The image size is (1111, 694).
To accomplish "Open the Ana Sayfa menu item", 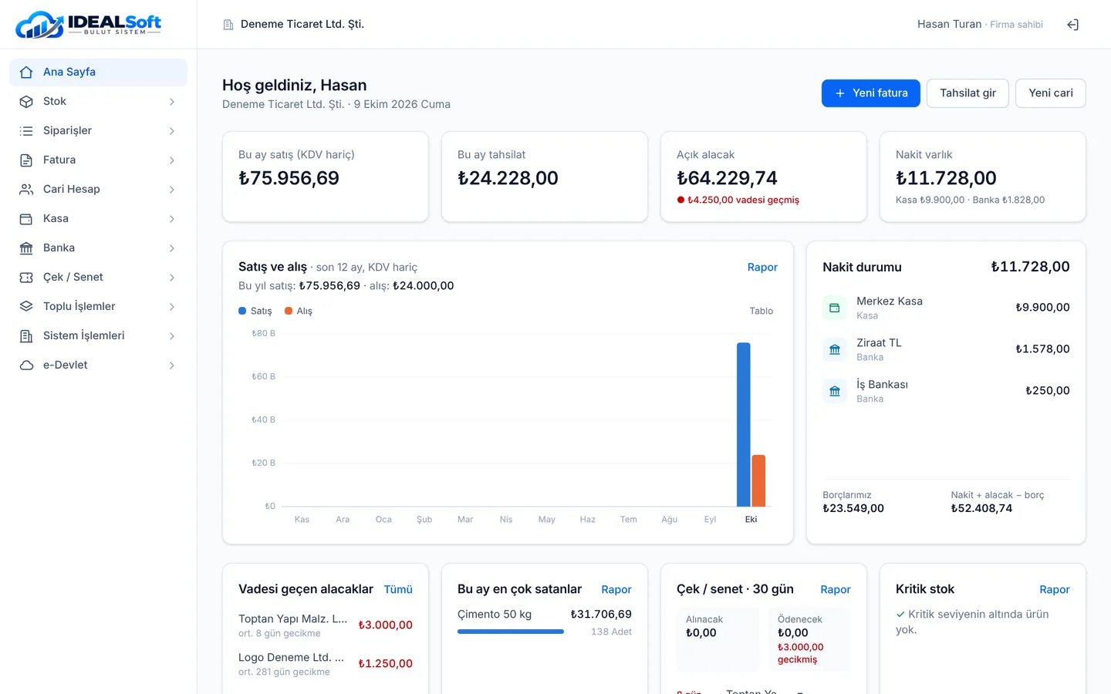I will point(98,72).
